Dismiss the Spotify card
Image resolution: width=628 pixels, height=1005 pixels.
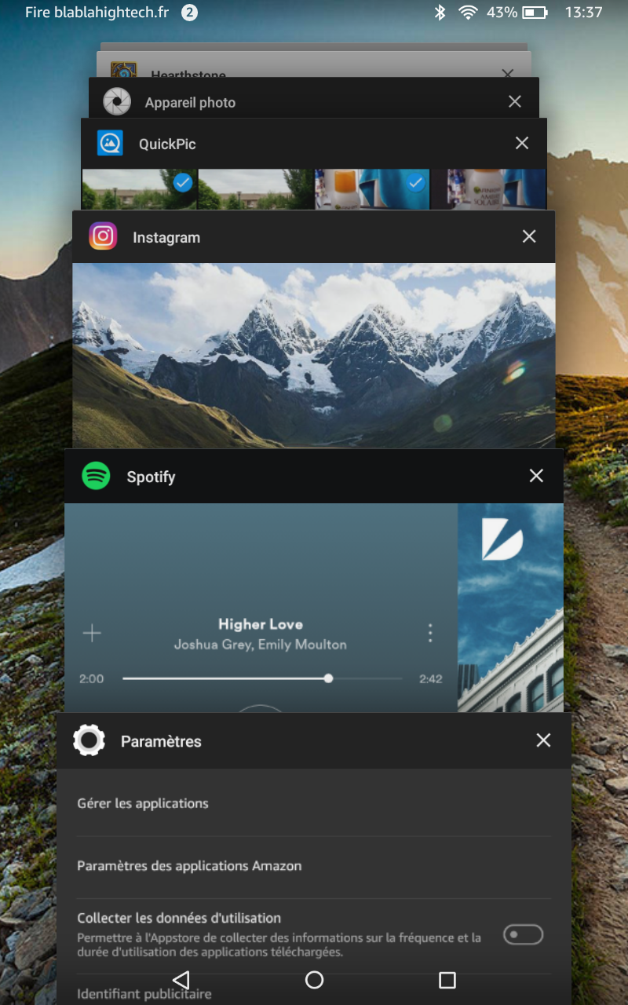[x=536, y=476]
